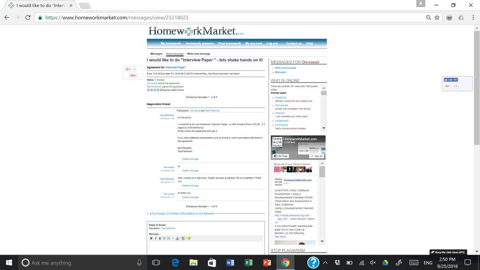
Task: Click the message text area
Action: coord(206,247)
